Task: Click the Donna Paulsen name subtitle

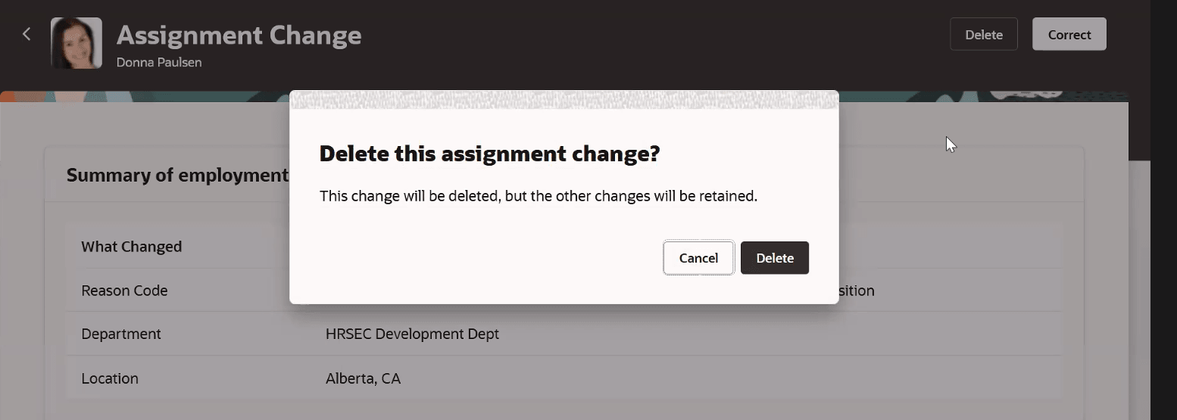Action: click(159, 62)
